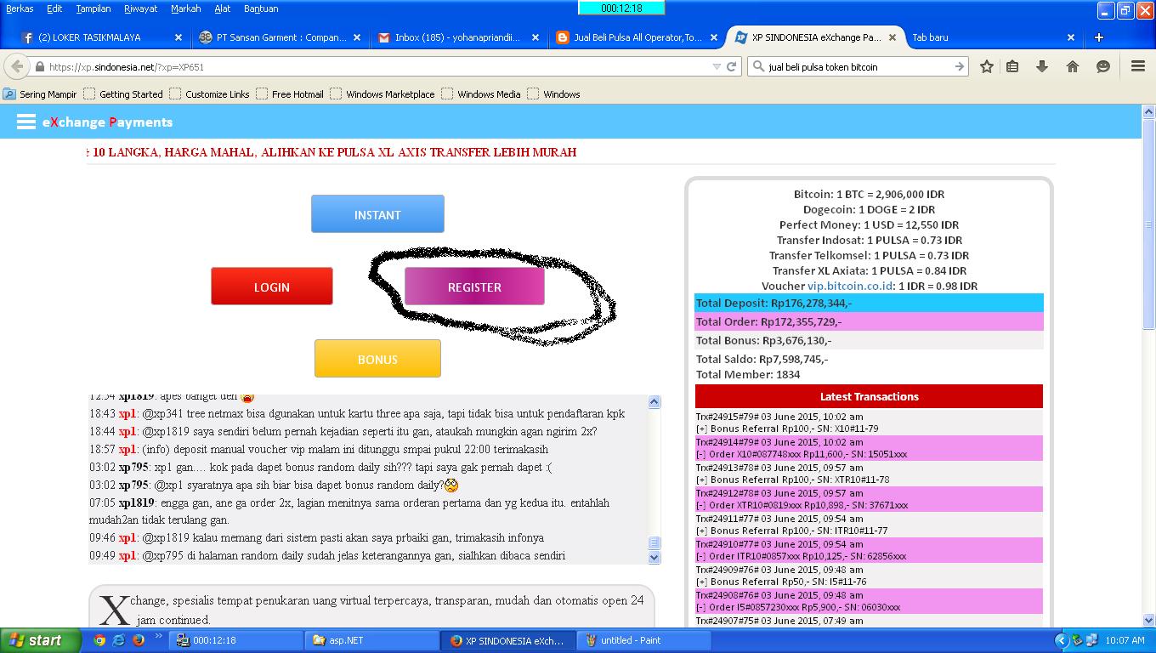
Task: Click the eXchange Payments site title
Action: coord(107,122)
